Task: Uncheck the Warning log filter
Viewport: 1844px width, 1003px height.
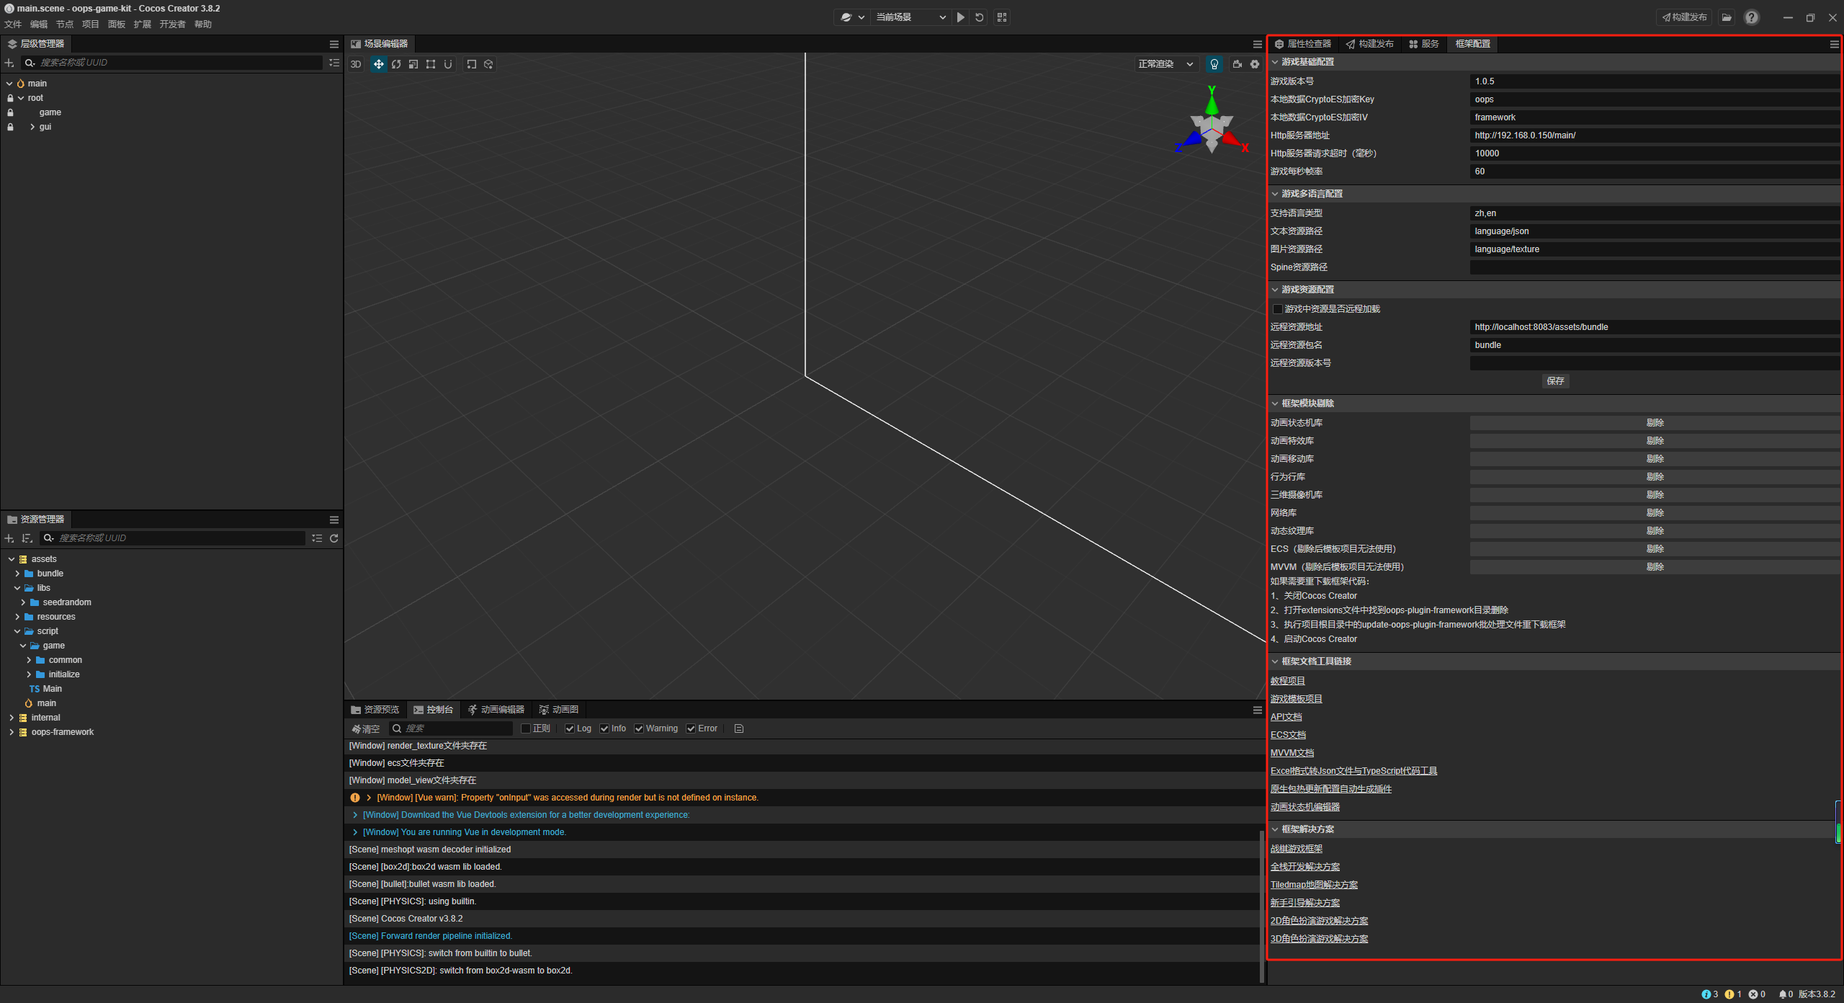Action: (639, 728)
